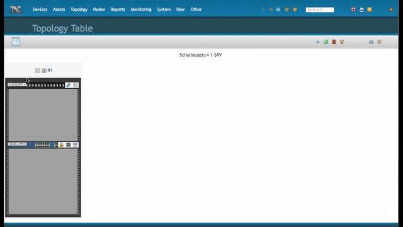Open the Assets menu
Image resolution: width=403 pixels, height=227 pixels.
(59, 9)
